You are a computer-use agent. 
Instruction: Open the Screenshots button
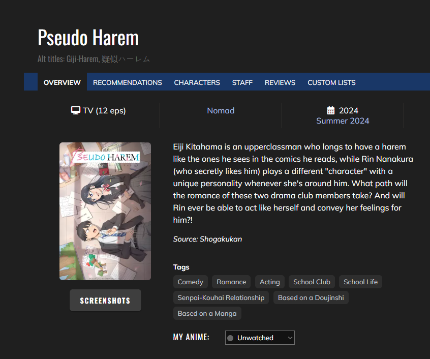click(x=105, y=301)
